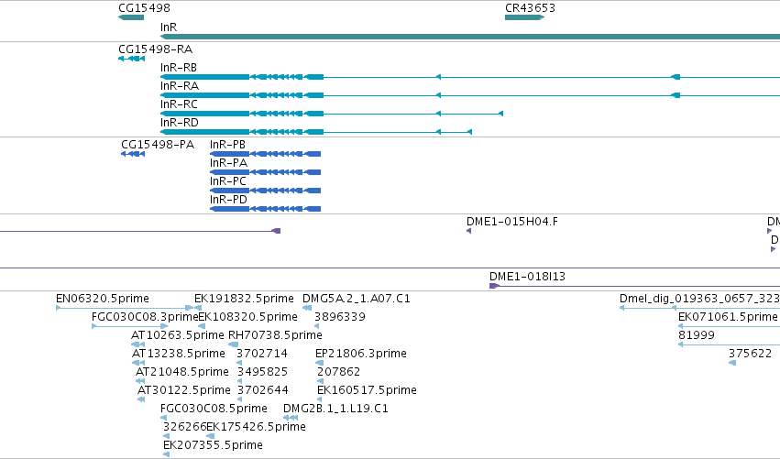Select the FGC030C08.5prime EST label

(214, 409)
